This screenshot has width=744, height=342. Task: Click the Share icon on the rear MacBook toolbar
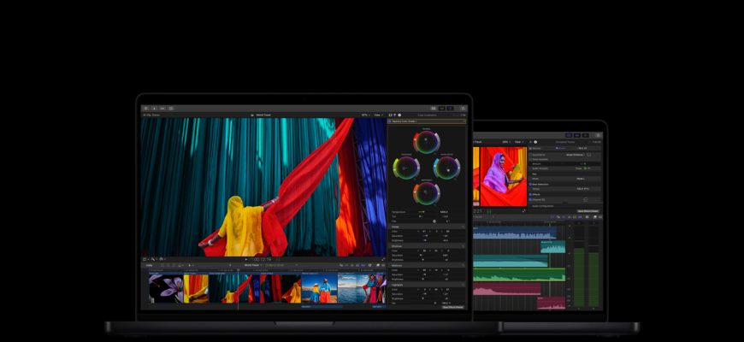(x=599, y=135)
